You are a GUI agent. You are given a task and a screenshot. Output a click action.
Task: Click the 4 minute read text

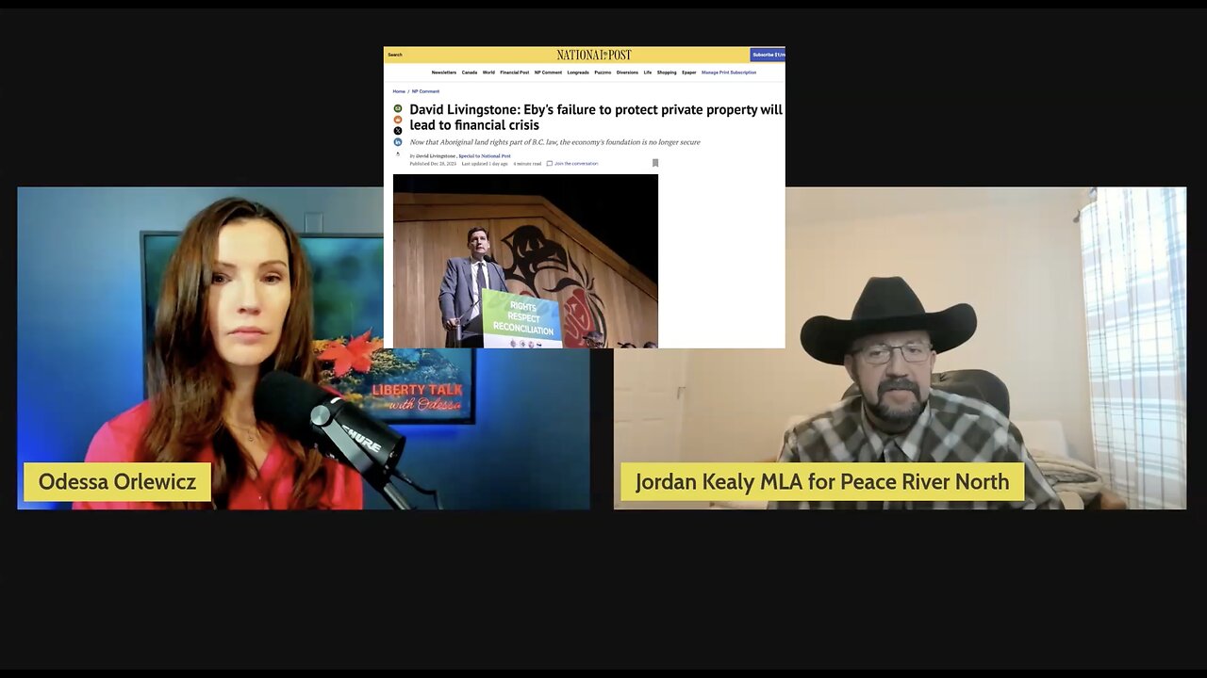coord(527,164)
